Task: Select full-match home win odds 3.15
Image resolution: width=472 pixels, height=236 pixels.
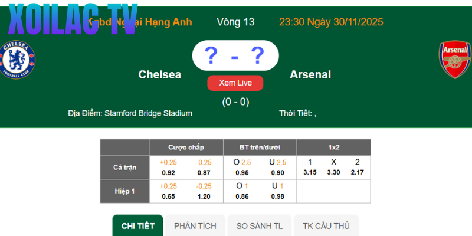Action: tap(310, 172)
